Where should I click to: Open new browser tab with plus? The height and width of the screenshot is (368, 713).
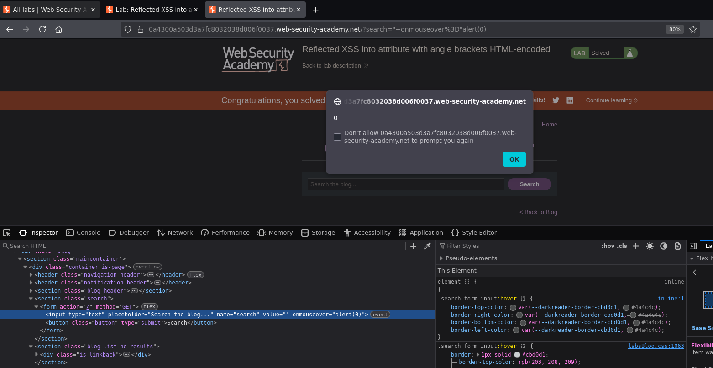(315, 10)
